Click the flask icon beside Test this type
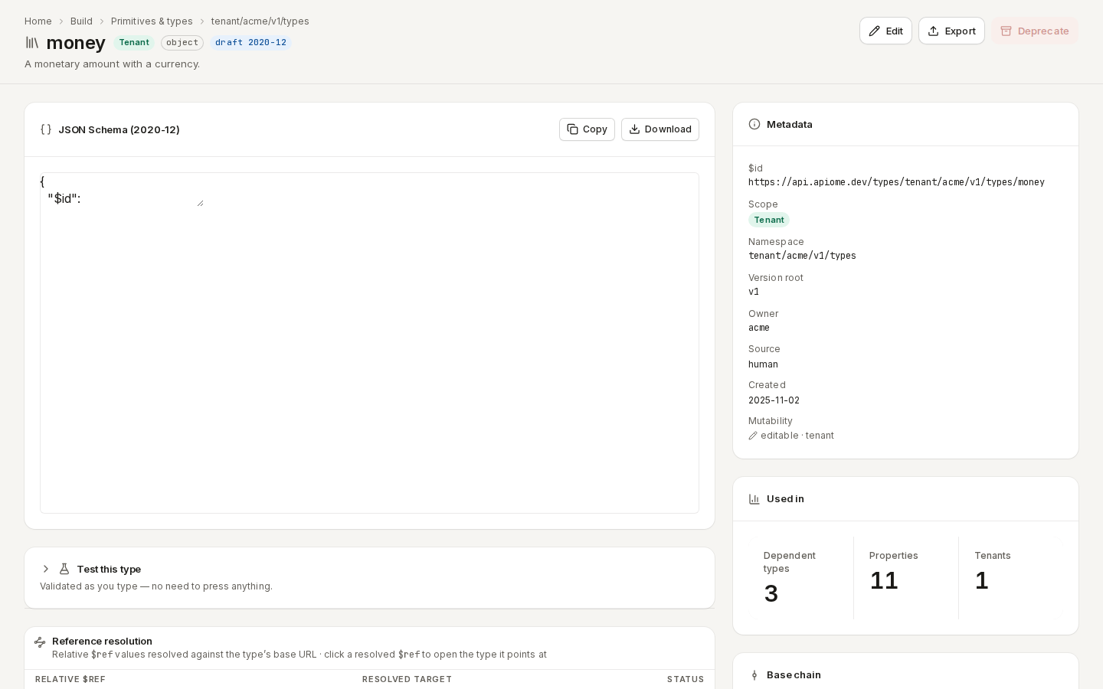Image resolution: width=1103 pixels, height=689 pixels. coord(64,569)
